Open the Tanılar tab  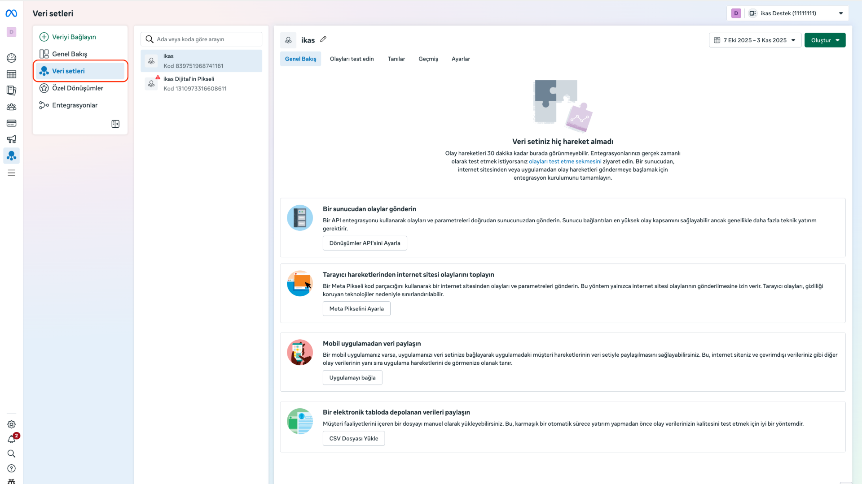[x=396, y=59]
